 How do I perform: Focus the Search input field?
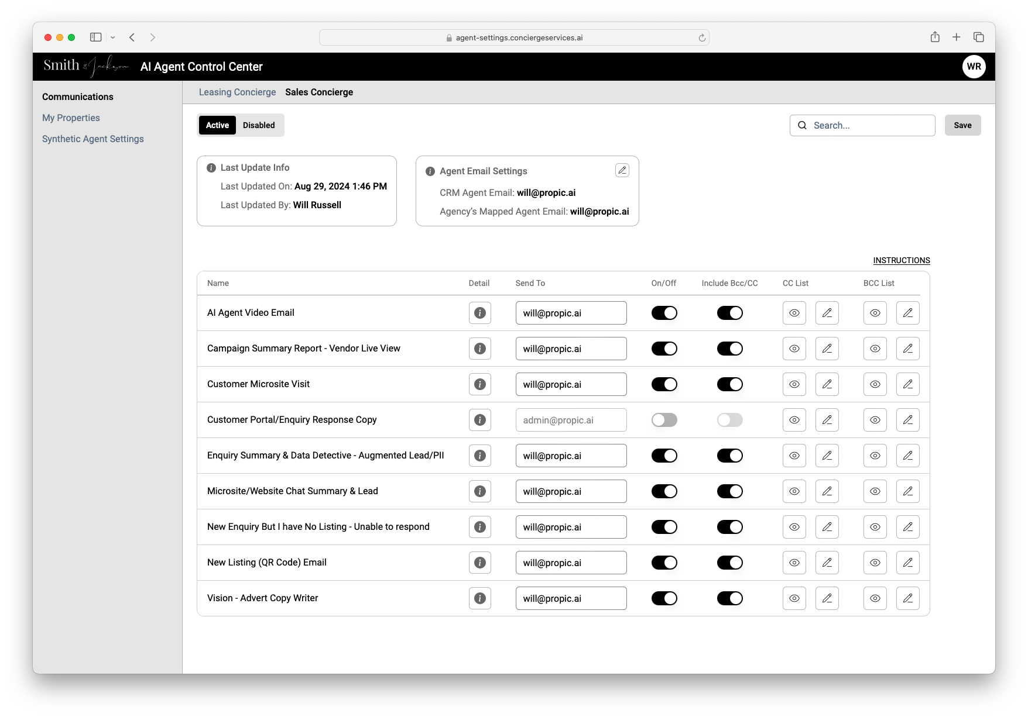click(x=862, y=125)
